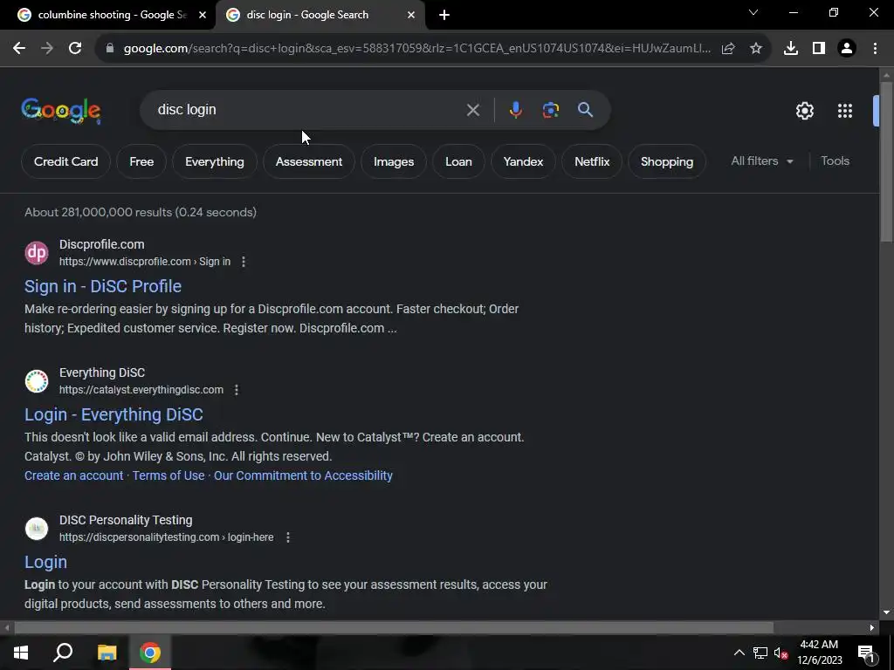Open the Chrome tab search chevron
The height and width of the screenshot is (670, 894).
pos(753,12)
